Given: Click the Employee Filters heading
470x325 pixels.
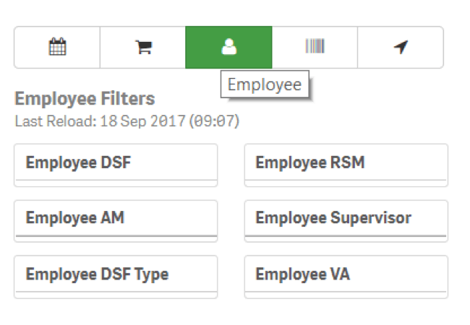Looking at the screenshot, I should pyautogui.click(x=85, y=99).
